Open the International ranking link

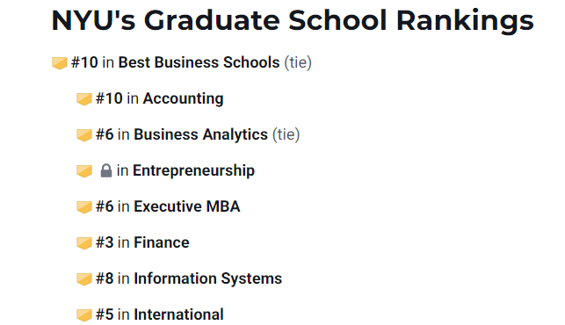178,314
